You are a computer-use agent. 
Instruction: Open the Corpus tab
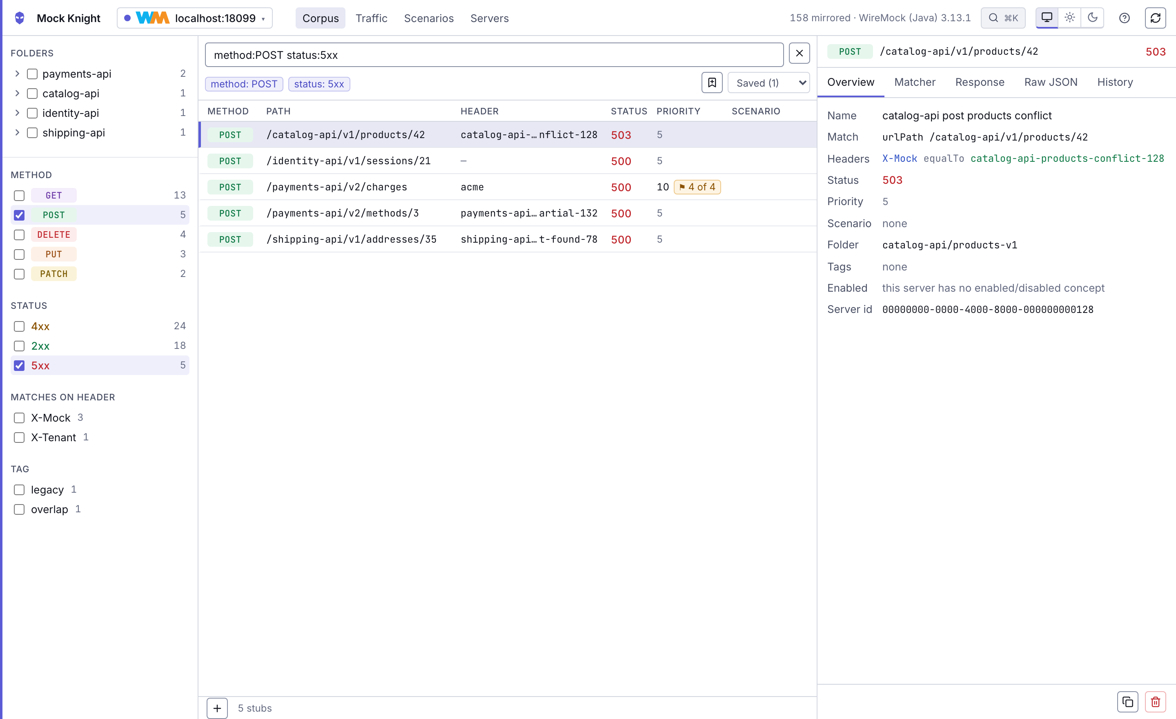click(x=320, y=18)
